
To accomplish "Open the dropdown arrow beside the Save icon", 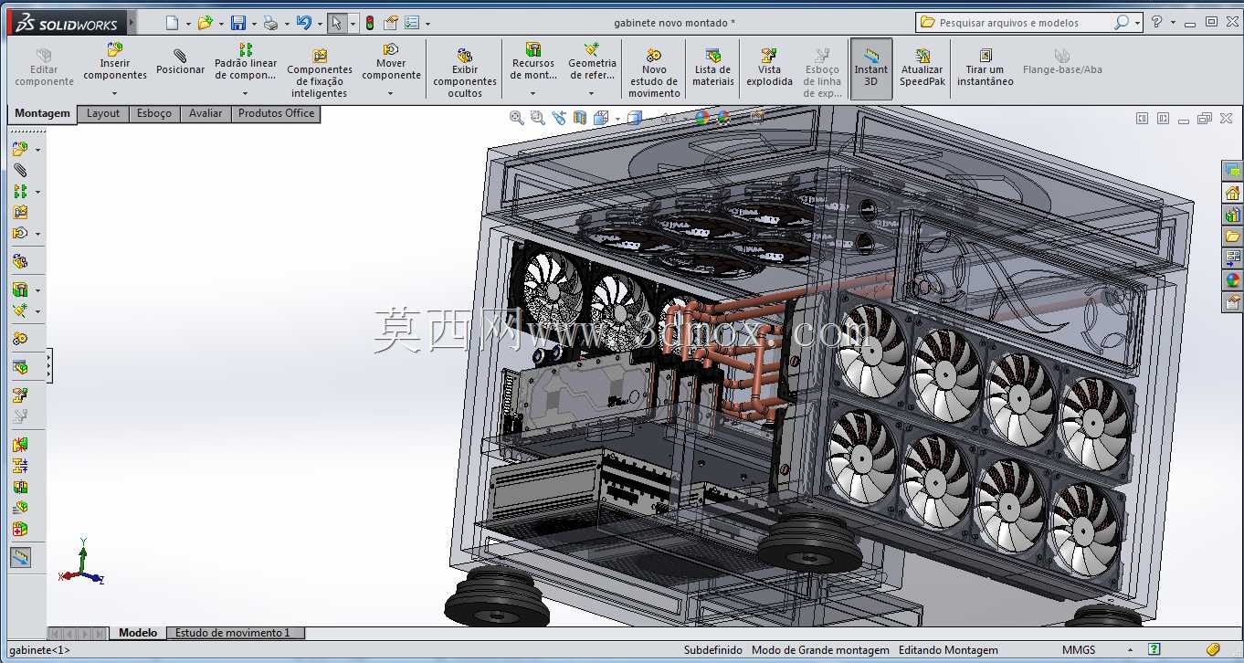I will 253,24.
